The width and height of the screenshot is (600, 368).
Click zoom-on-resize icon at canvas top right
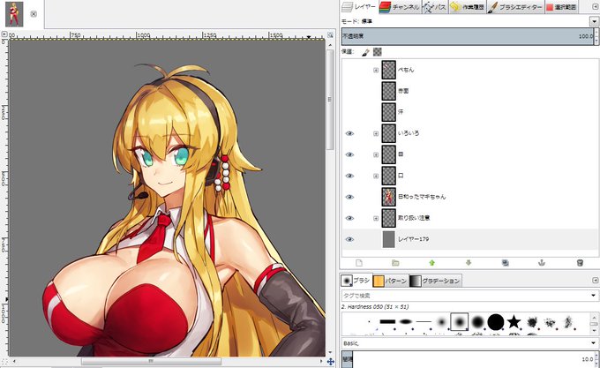click(330, 34)
